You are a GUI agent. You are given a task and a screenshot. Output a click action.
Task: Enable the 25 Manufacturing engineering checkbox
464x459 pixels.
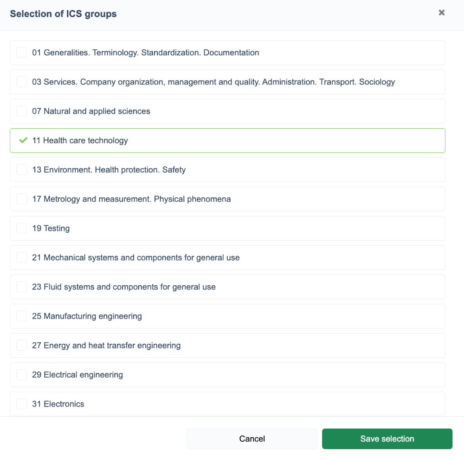click(x=22, y=316)
